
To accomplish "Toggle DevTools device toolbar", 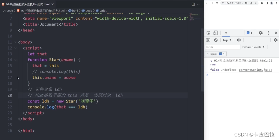I will (x=215, y=33).
